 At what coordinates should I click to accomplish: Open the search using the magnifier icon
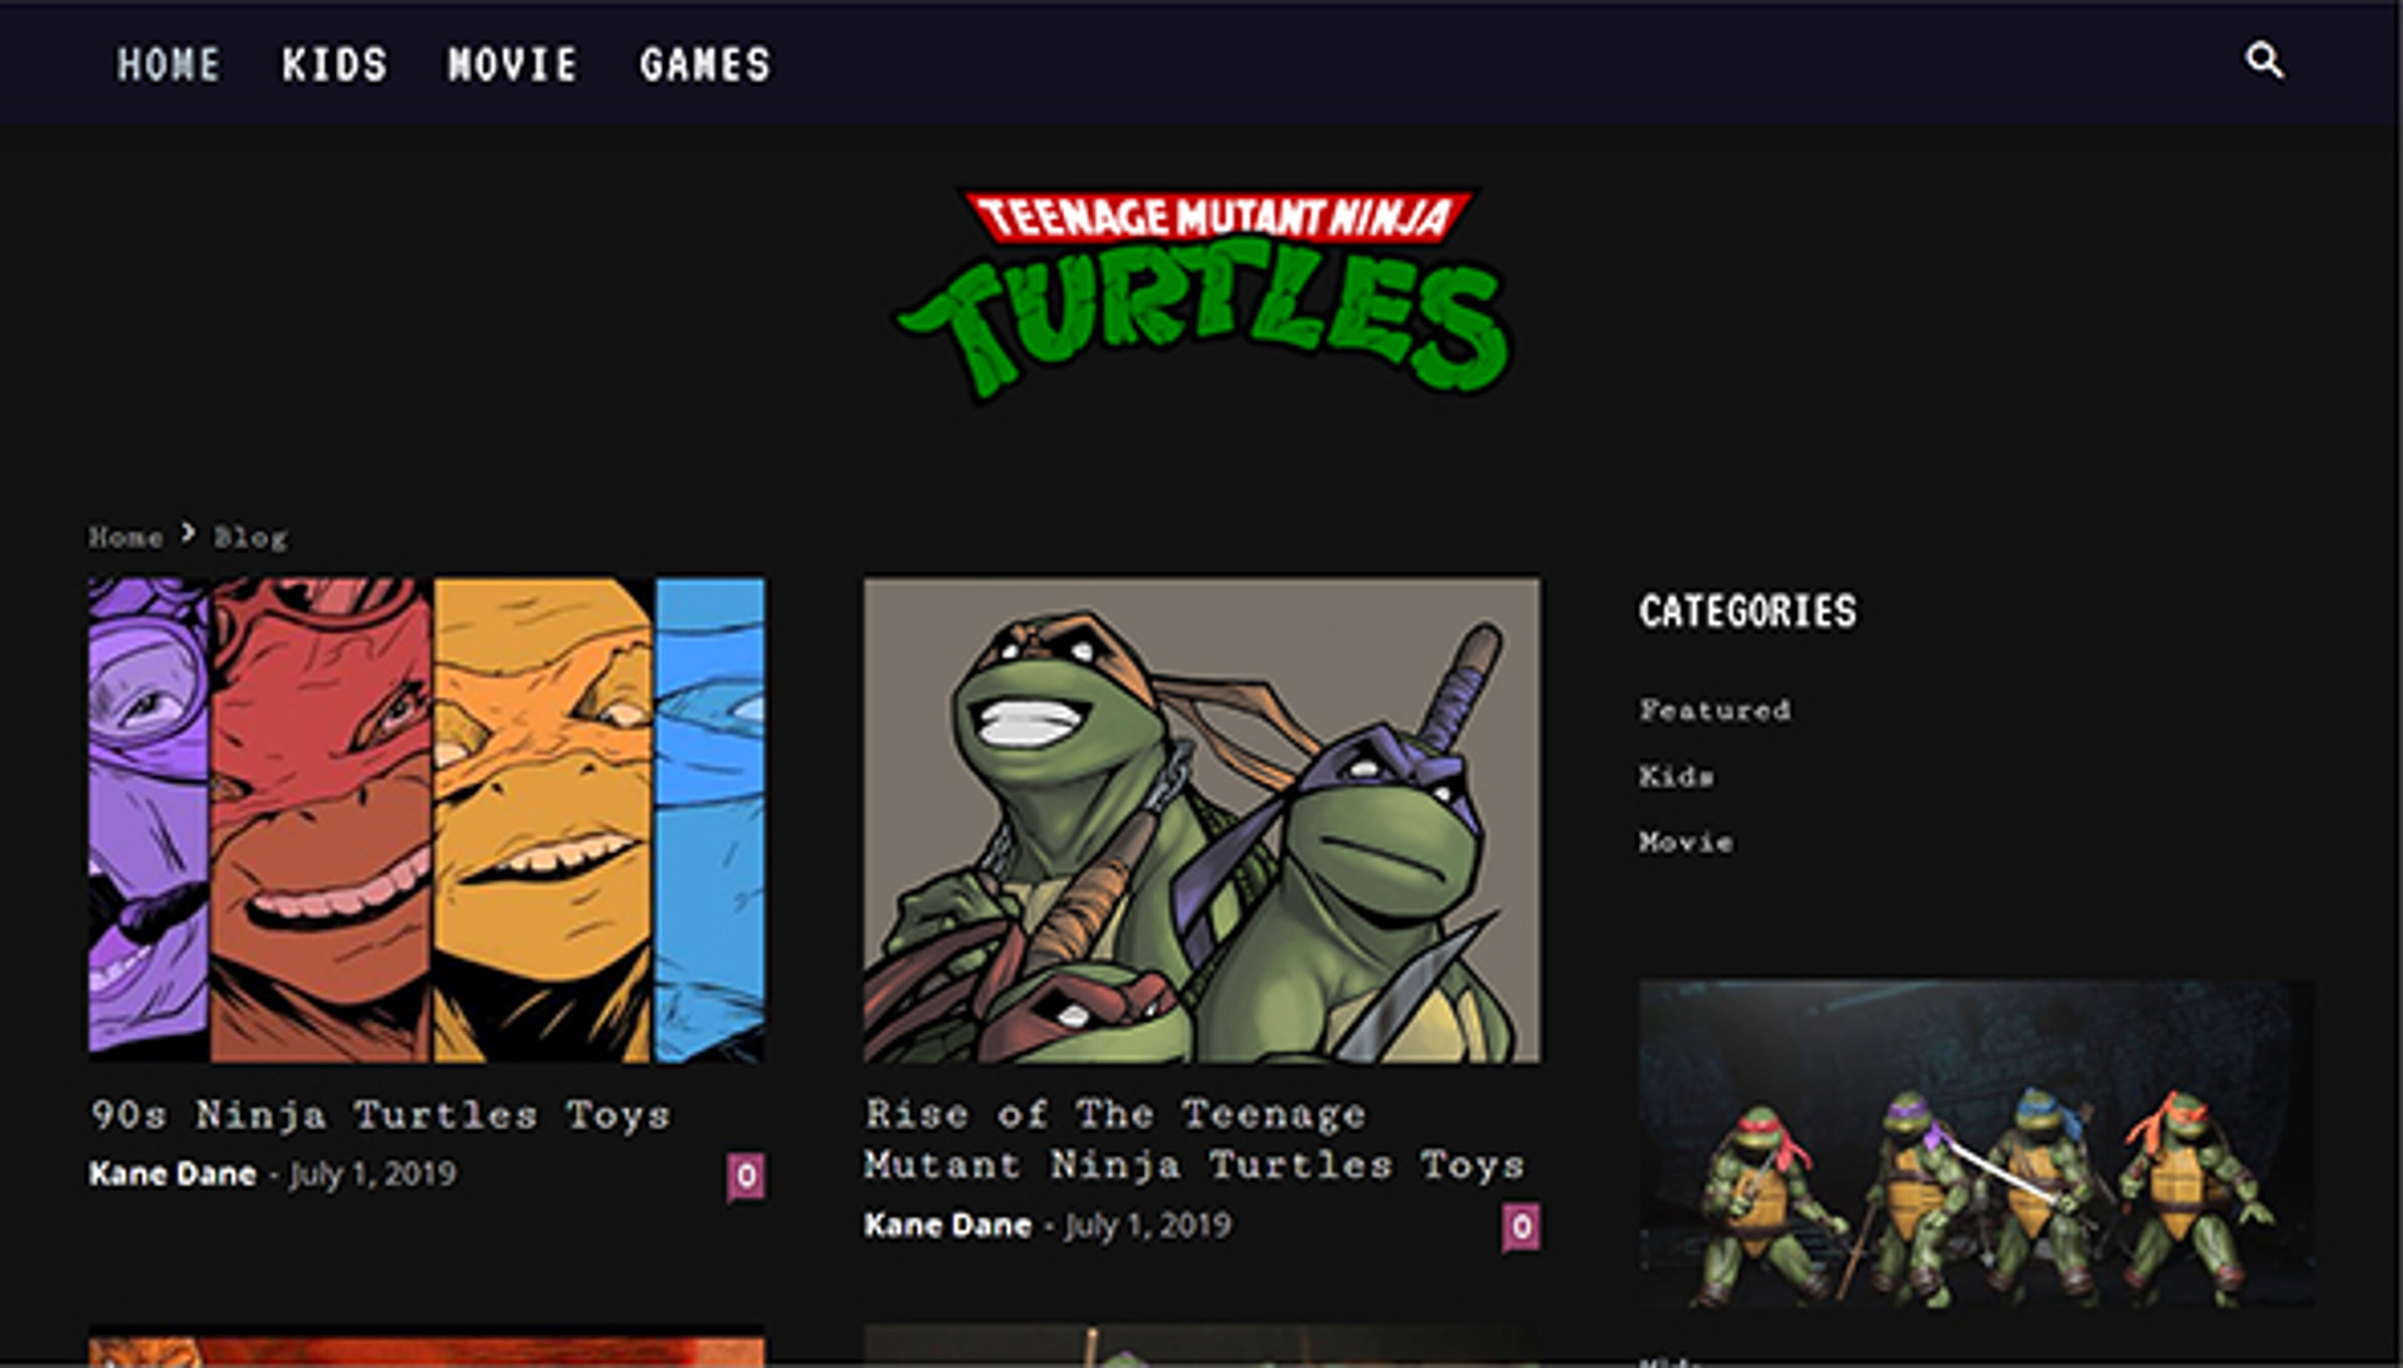(x=2265, y=63)
